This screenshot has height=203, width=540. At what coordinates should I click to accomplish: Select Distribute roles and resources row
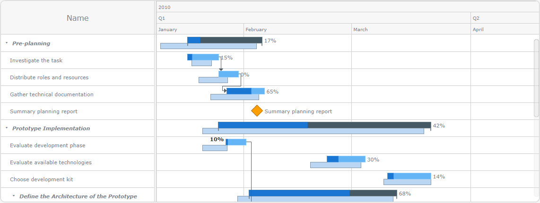[x=49, y=77]
